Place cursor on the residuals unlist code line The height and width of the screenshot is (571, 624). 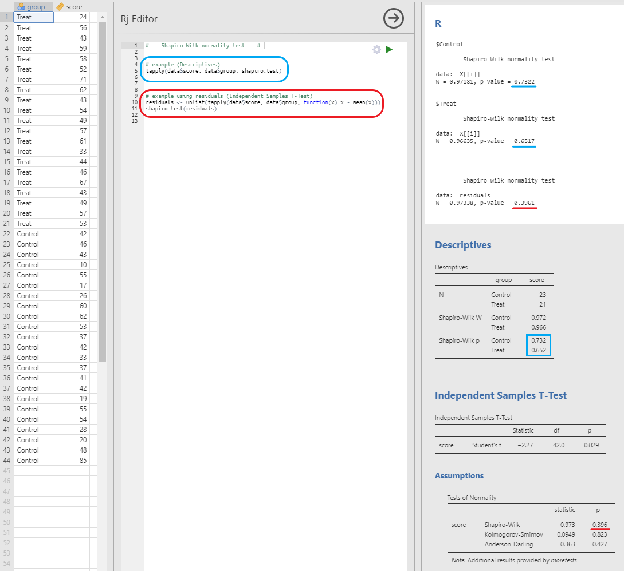pyautogui.click(x=262, y=102)
